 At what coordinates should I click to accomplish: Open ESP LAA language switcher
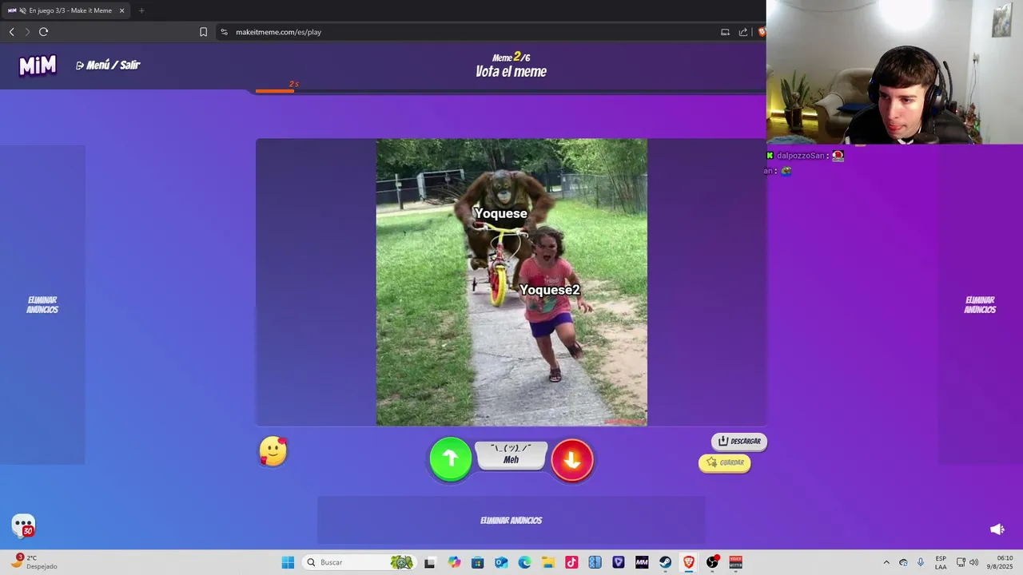(x=941, y=562)
